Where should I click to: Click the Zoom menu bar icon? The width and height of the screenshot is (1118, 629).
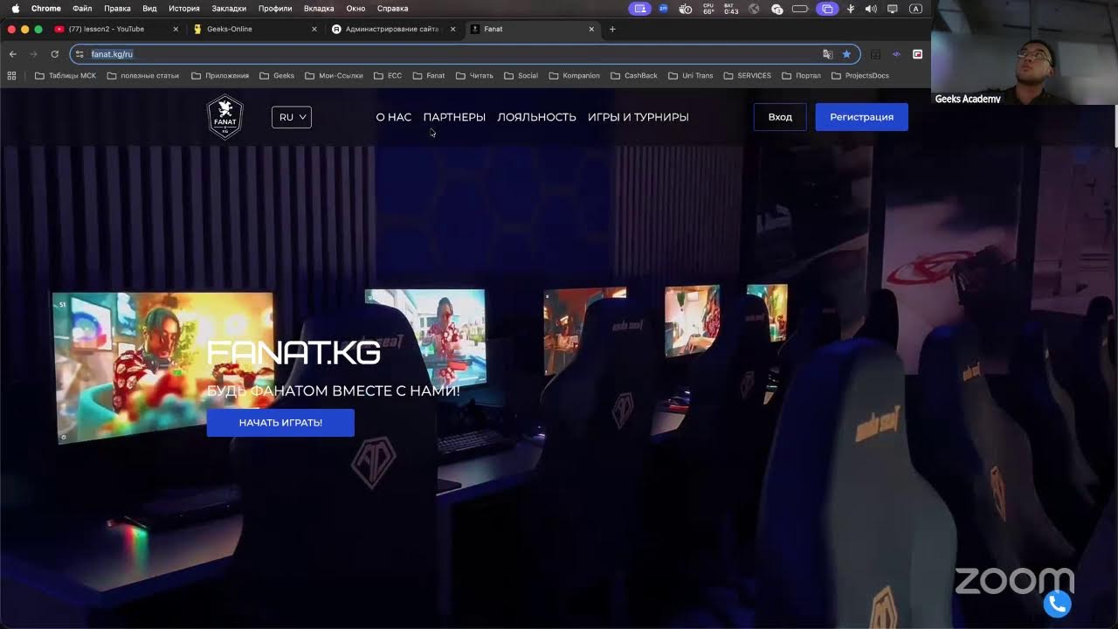coord(663,9)
